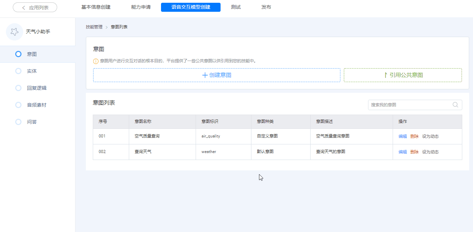Viewport: 473px width, 232px height.
Task: Go back via 应用列表 button
Action: pyautogui.click(x=35, y=7)
